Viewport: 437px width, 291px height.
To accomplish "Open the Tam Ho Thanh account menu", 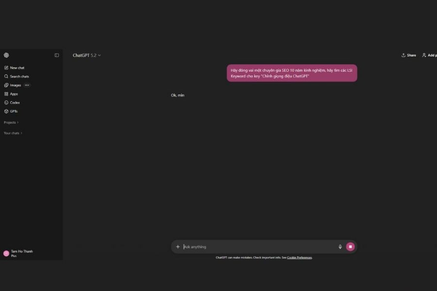I will click(x=18, y=253).
